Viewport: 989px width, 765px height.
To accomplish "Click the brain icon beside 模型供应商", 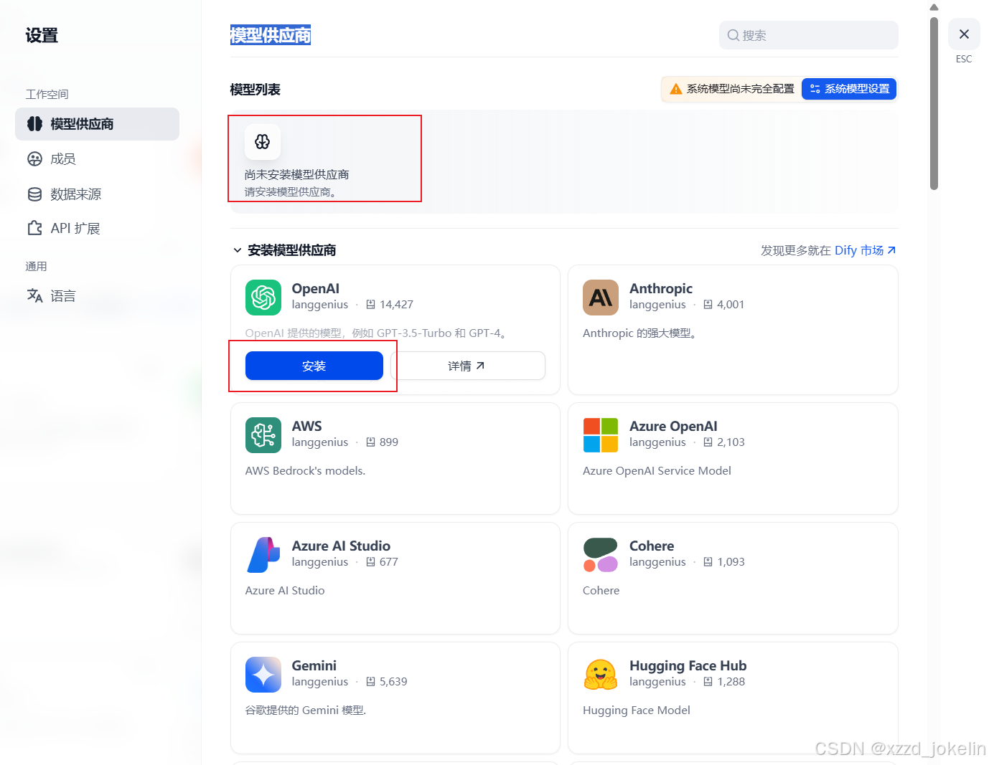I will point(34,124).
